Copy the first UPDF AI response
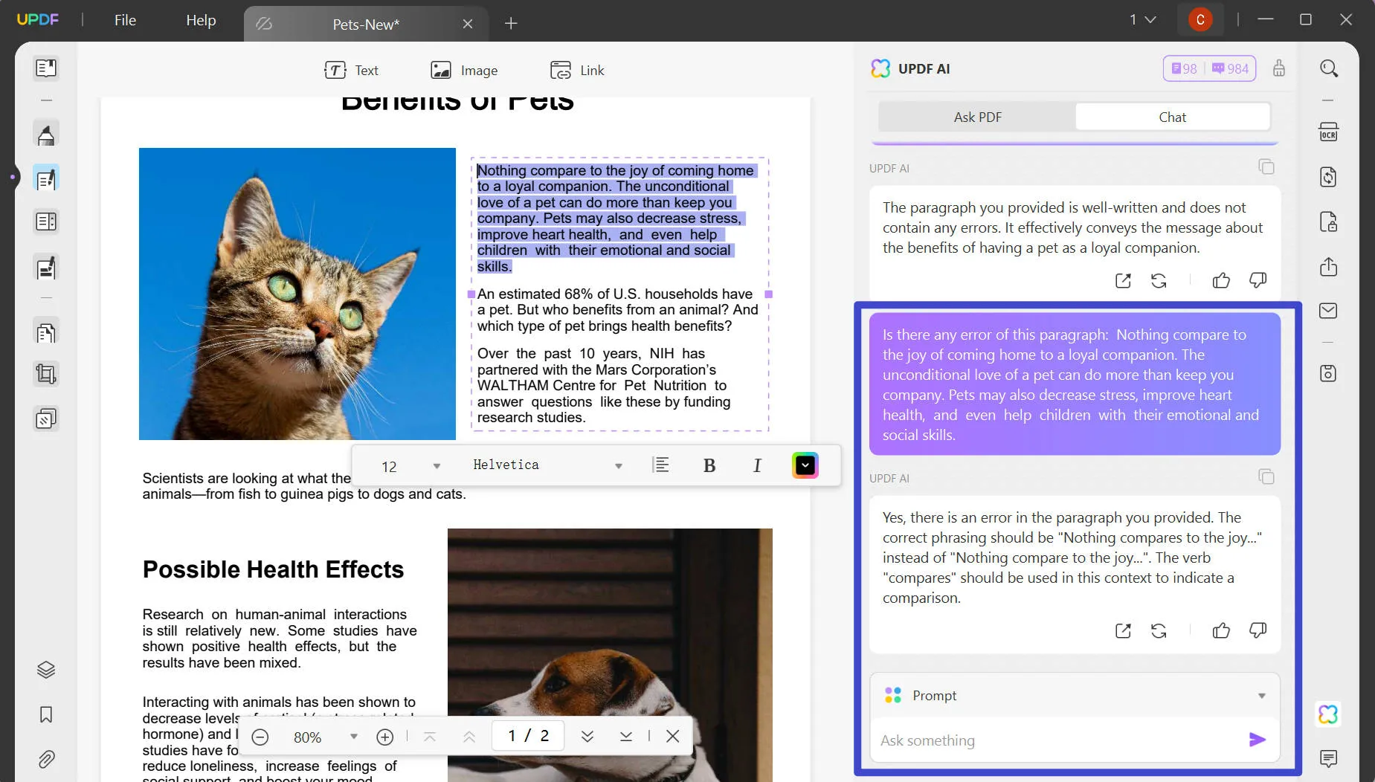Viewport: 1375px width, 782px height. click(1266, 167)
